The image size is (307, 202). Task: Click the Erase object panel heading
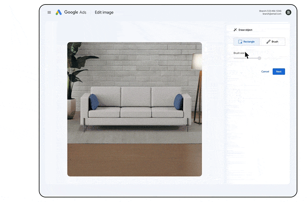(245, 30)
